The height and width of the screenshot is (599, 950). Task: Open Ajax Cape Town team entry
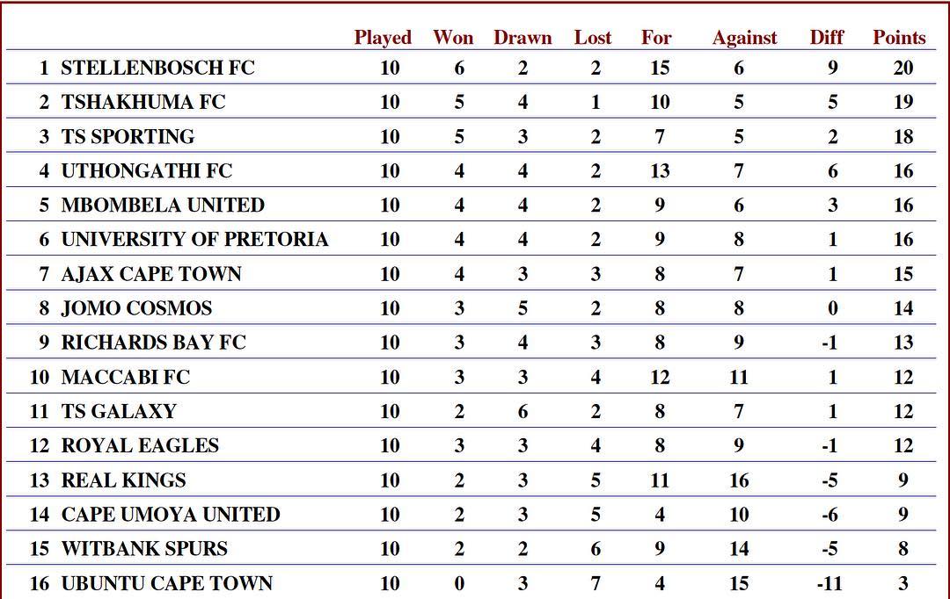coord(151,274)
